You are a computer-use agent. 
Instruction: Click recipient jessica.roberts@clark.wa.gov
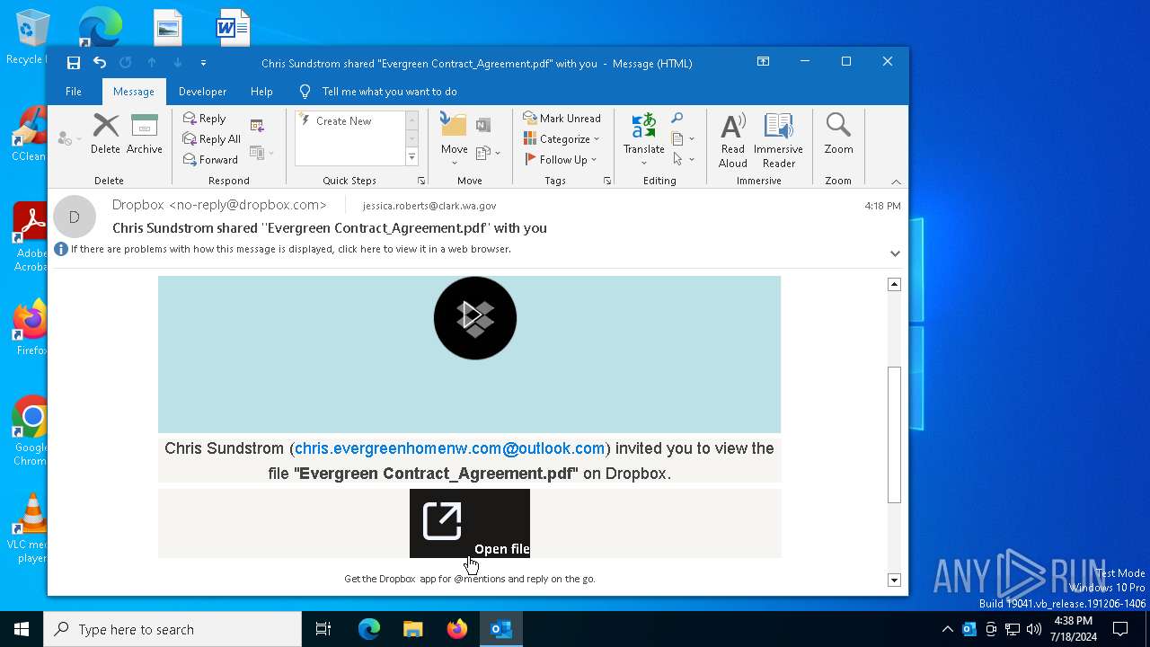coord(429,206)
